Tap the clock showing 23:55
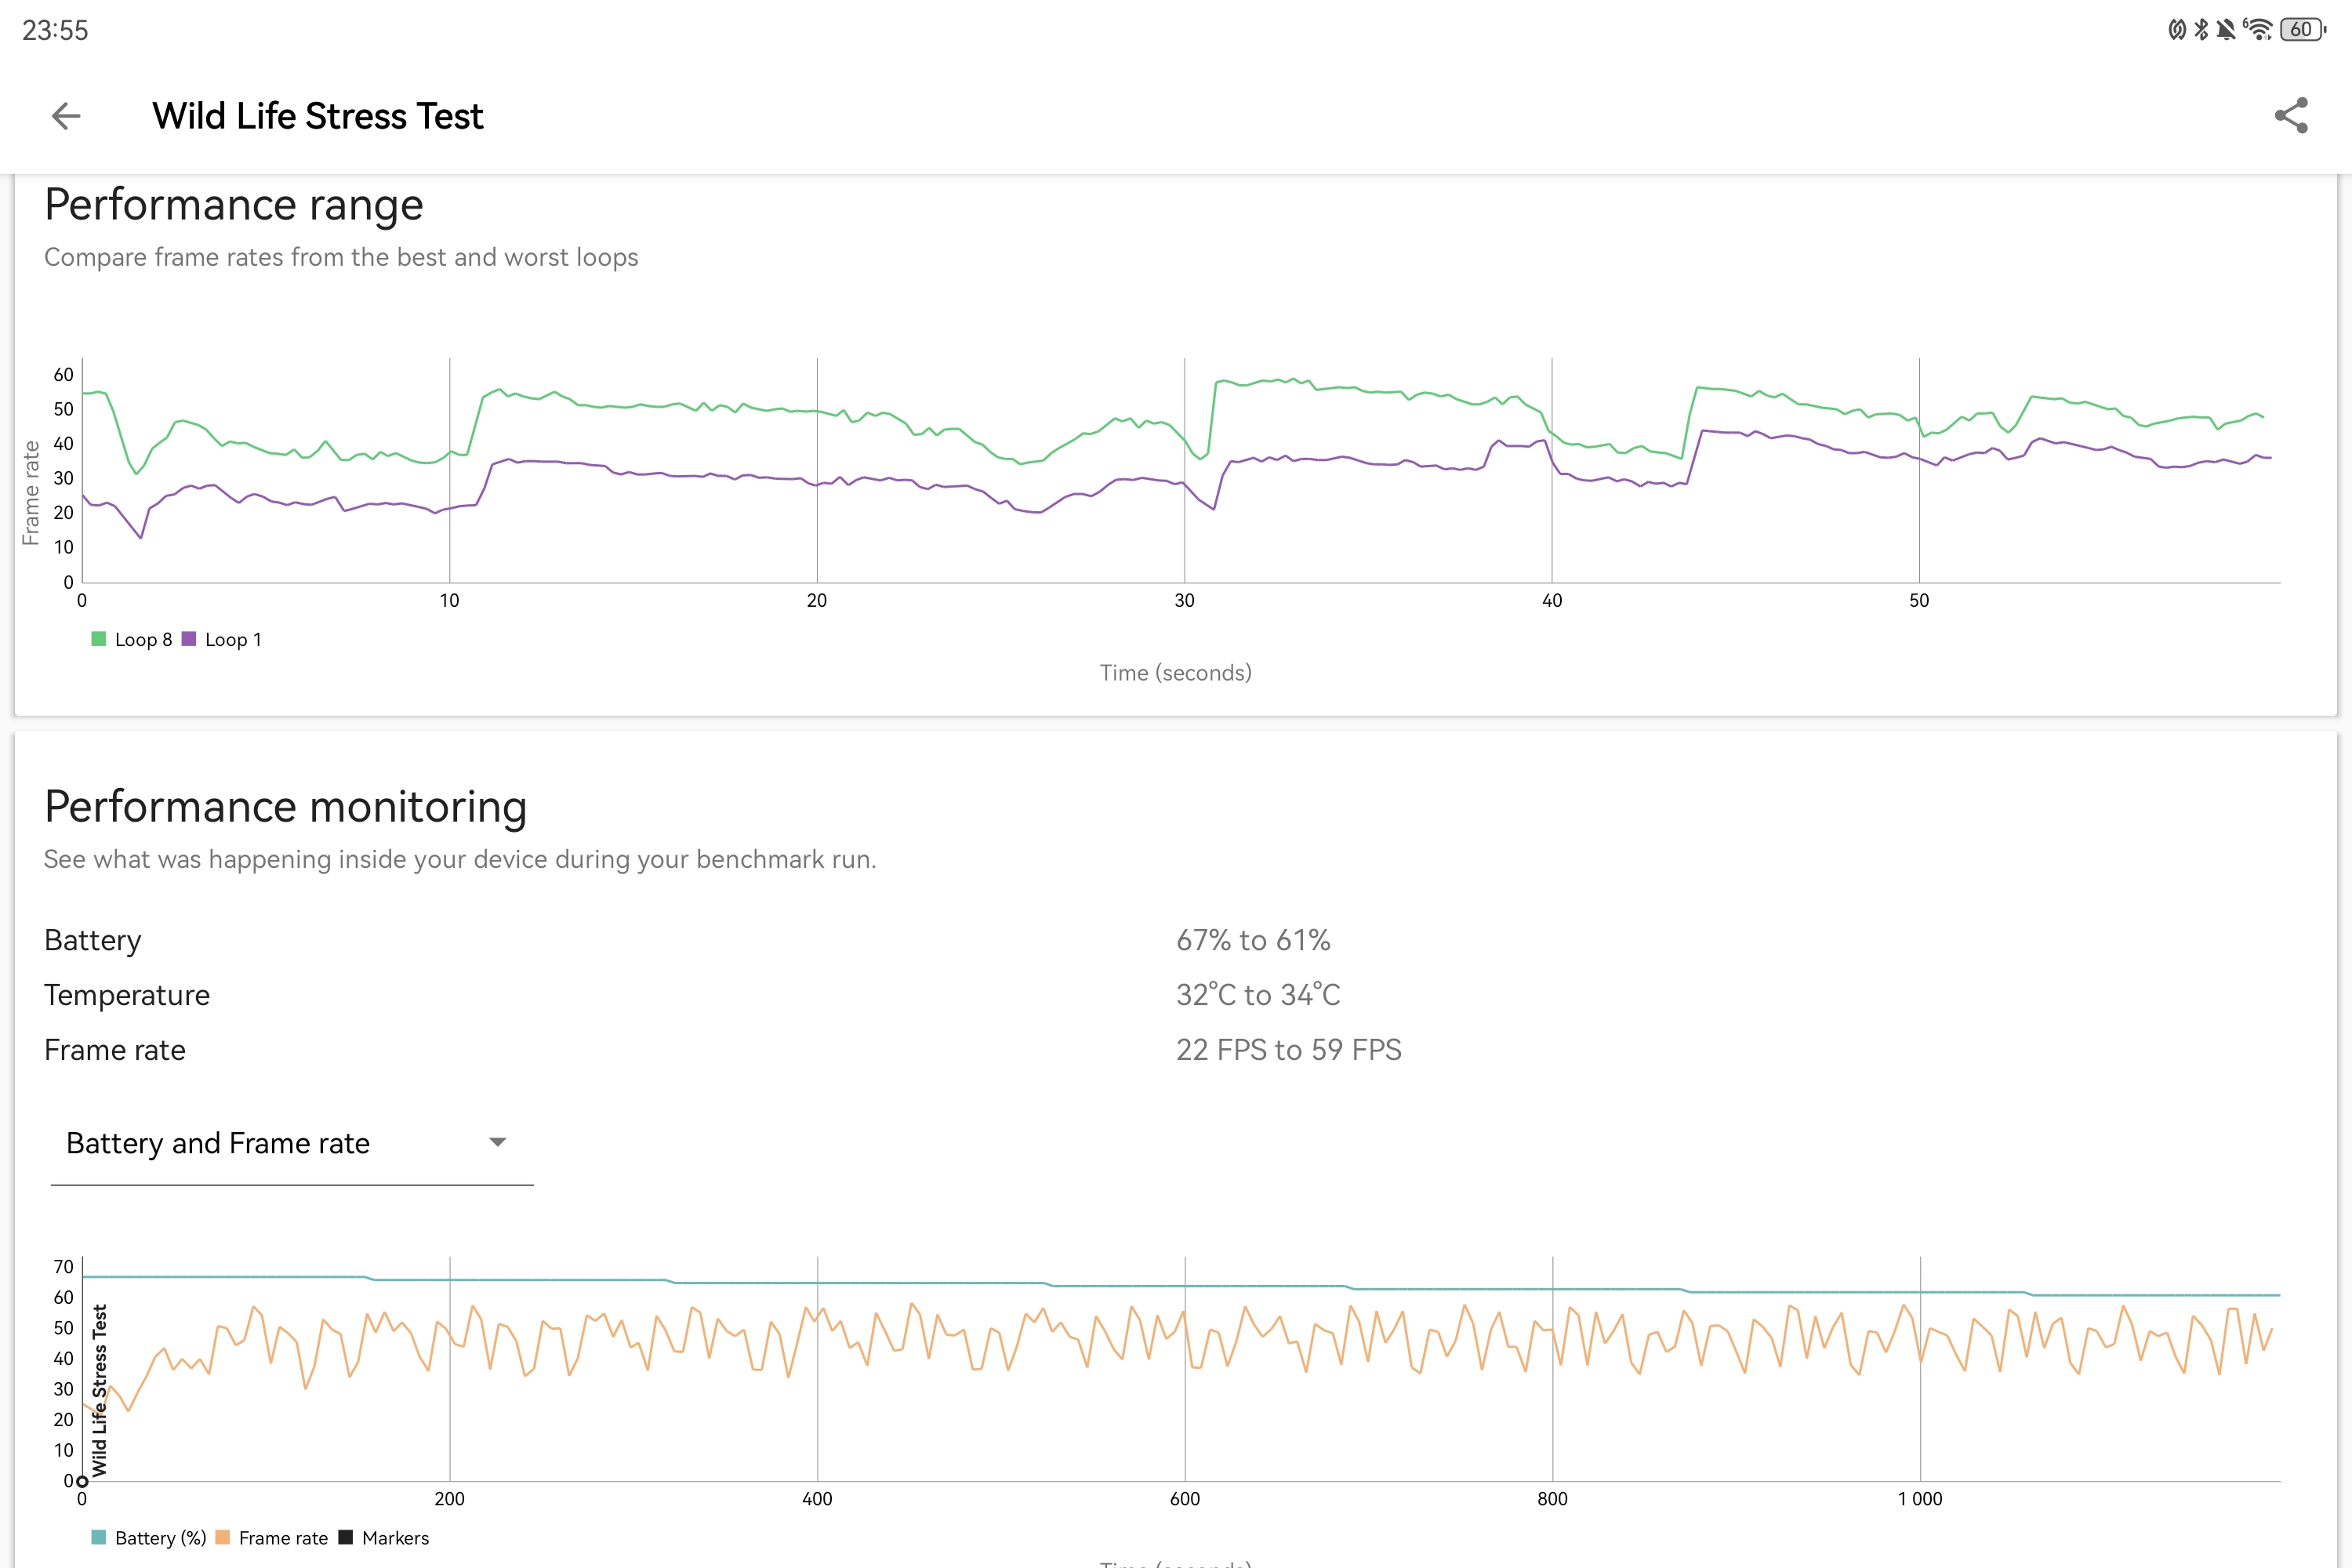 55,30
